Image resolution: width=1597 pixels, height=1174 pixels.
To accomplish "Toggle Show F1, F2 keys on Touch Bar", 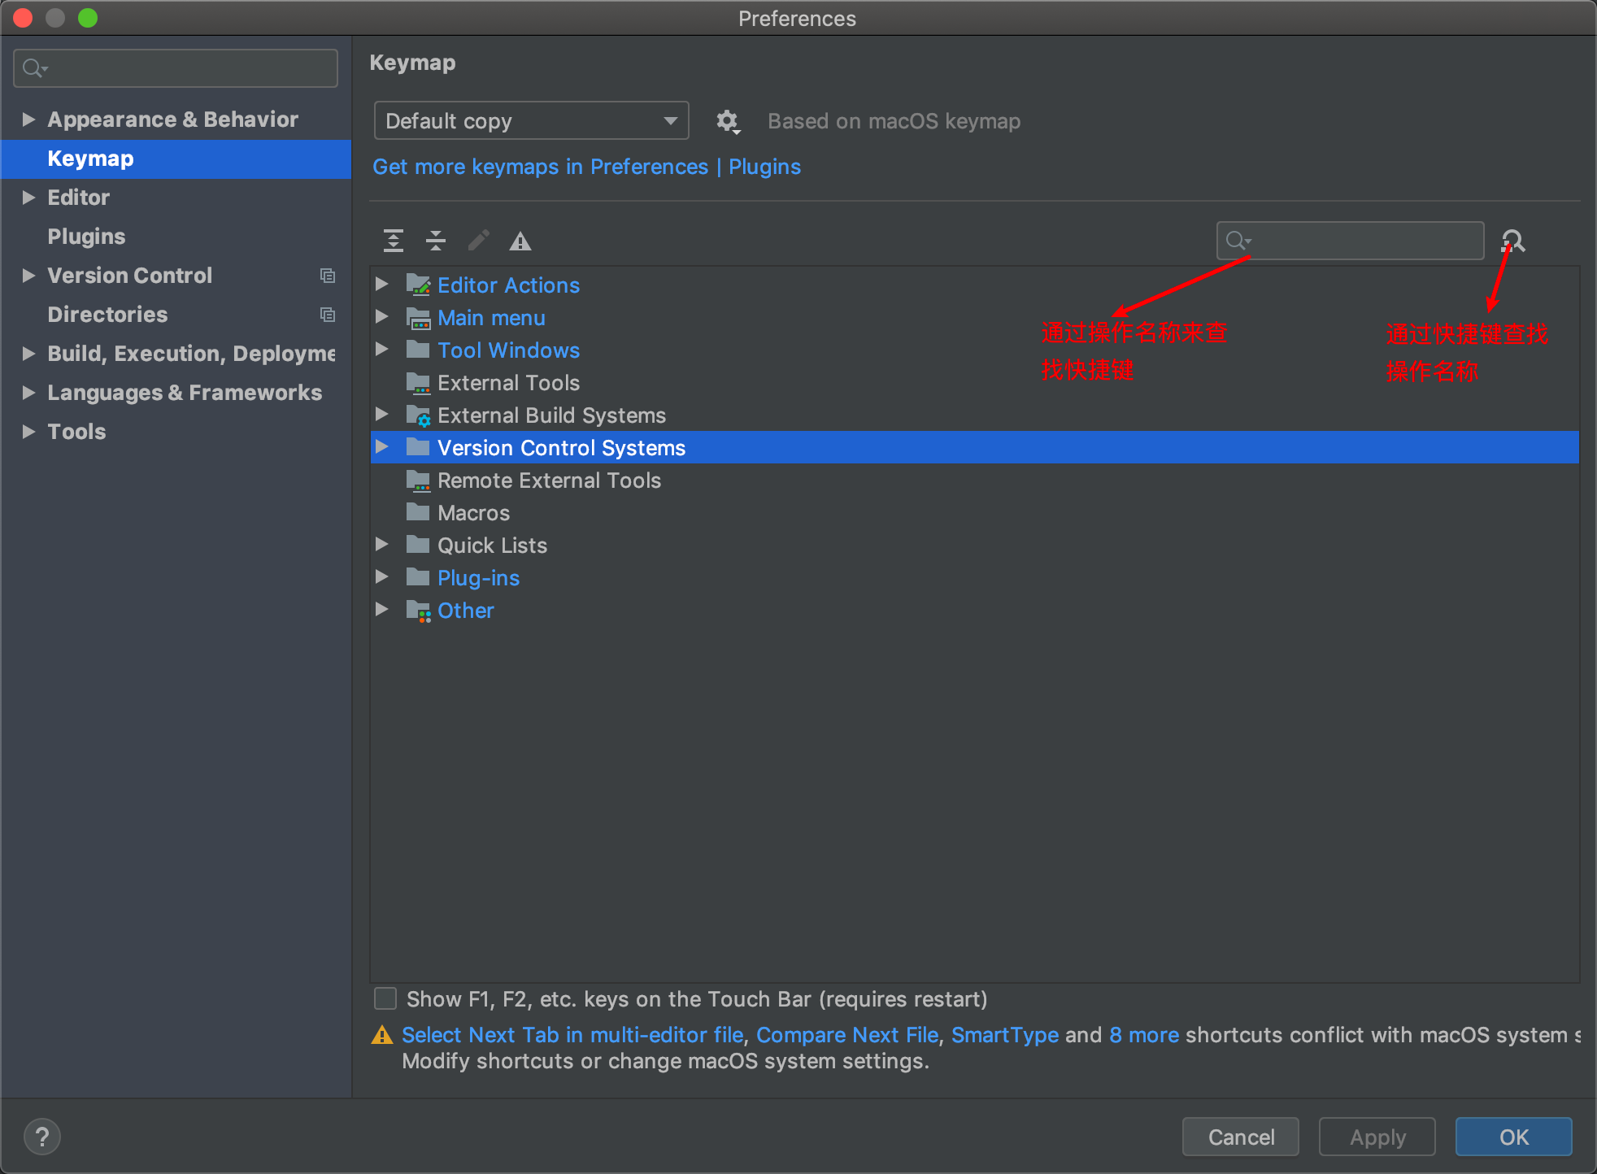I will 385,998.
